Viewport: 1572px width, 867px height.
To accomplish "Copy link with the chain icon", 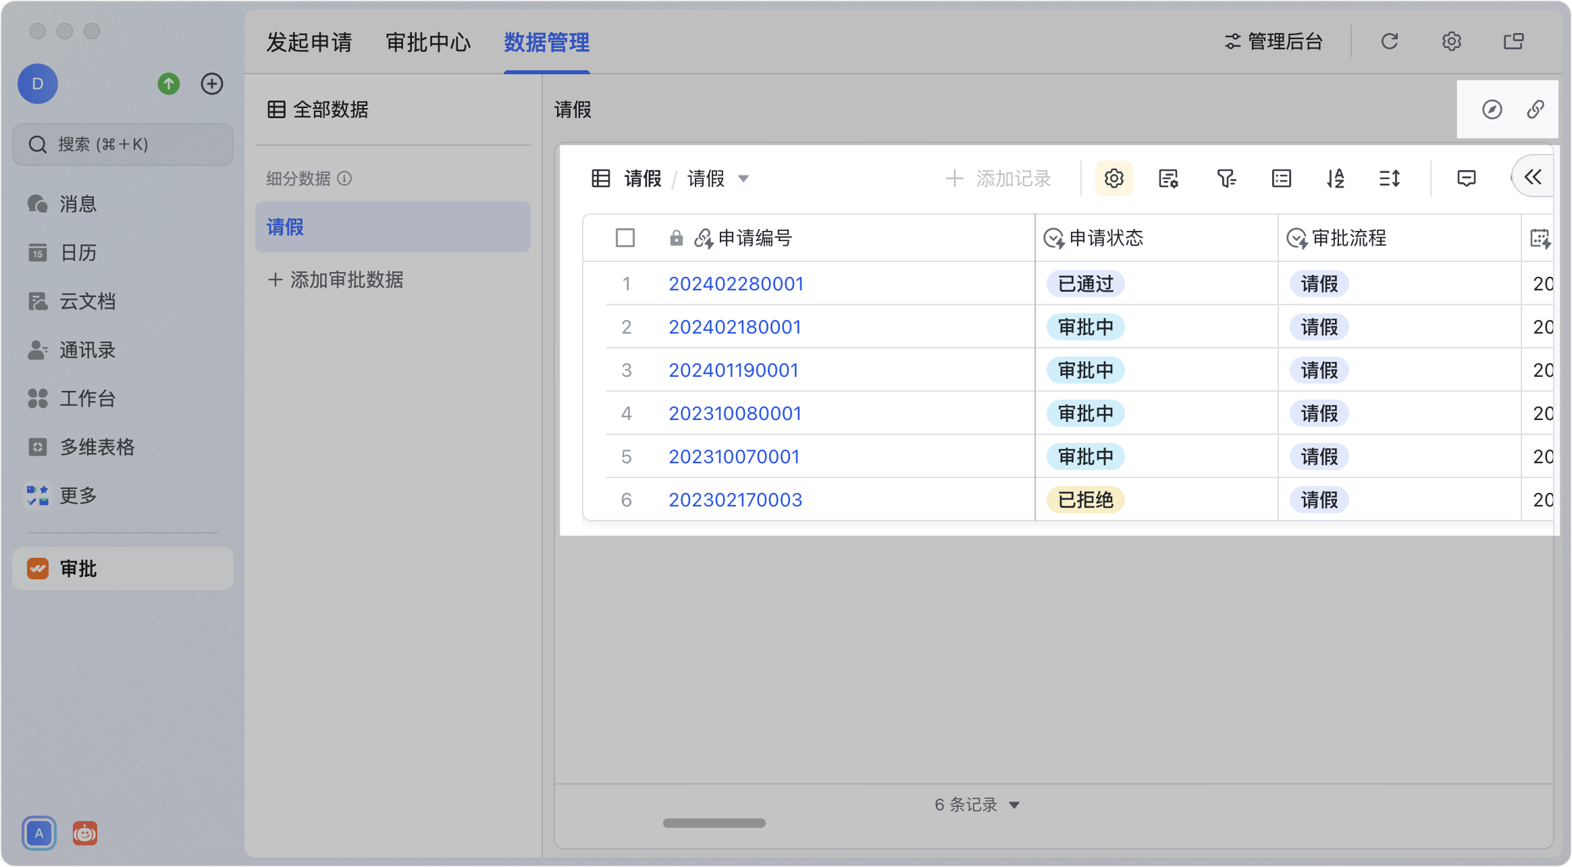I will 1535,109.
